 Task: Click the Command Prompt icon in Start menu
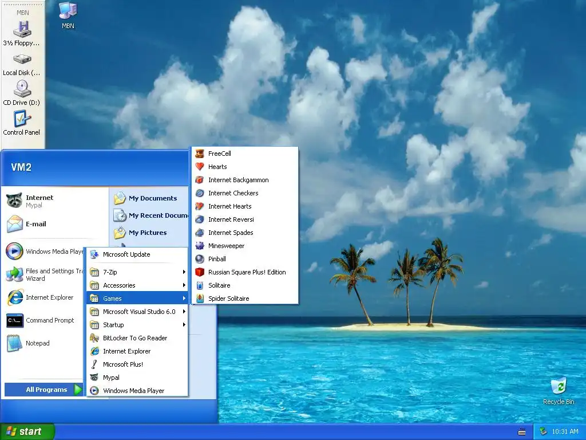[x=15, y=321]
